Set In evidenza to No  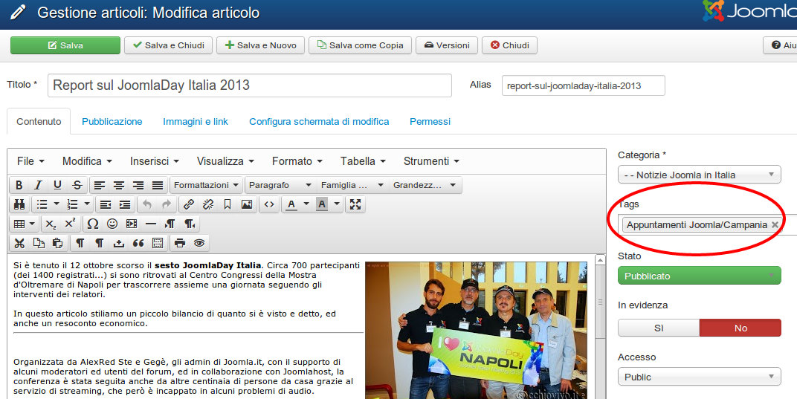740,328
